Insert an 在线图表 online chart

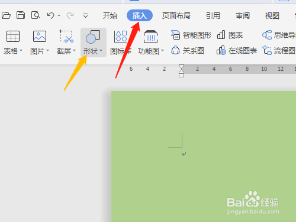click(237, 51)
